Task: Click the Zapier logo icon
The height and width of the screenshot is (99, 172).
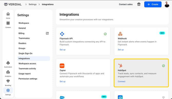Action: (x=62, y=66)
